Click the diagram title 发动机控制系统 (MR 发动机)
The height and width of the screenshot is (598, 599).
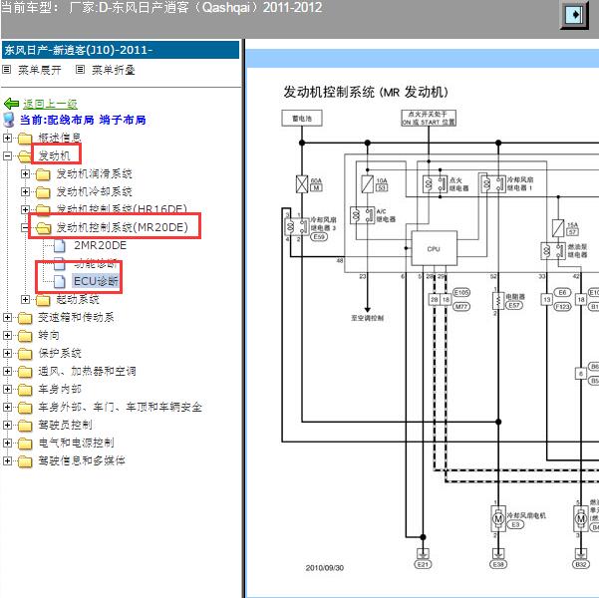tap(366, 92)
